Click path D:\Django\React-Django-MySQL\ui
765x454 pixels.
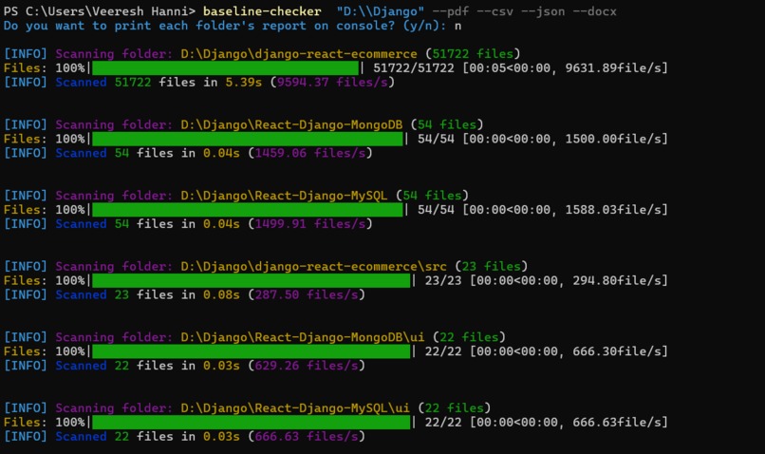click(295, 407)
